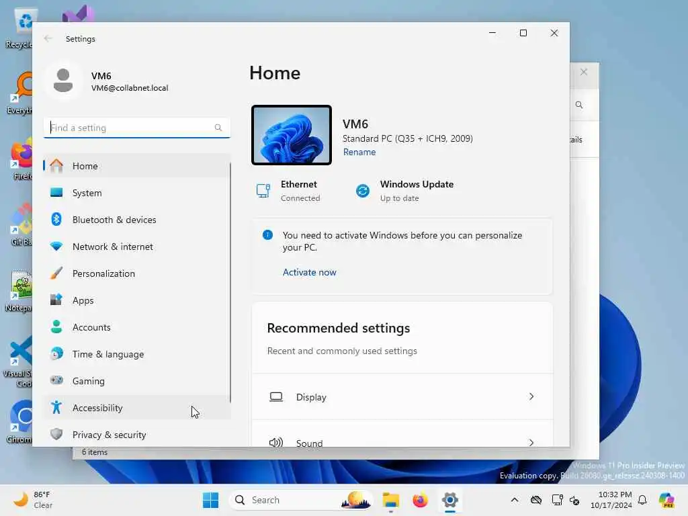Screen dimensions: 688x516
Task: Click the search icon in background window
Action: (x=579, y=105)
